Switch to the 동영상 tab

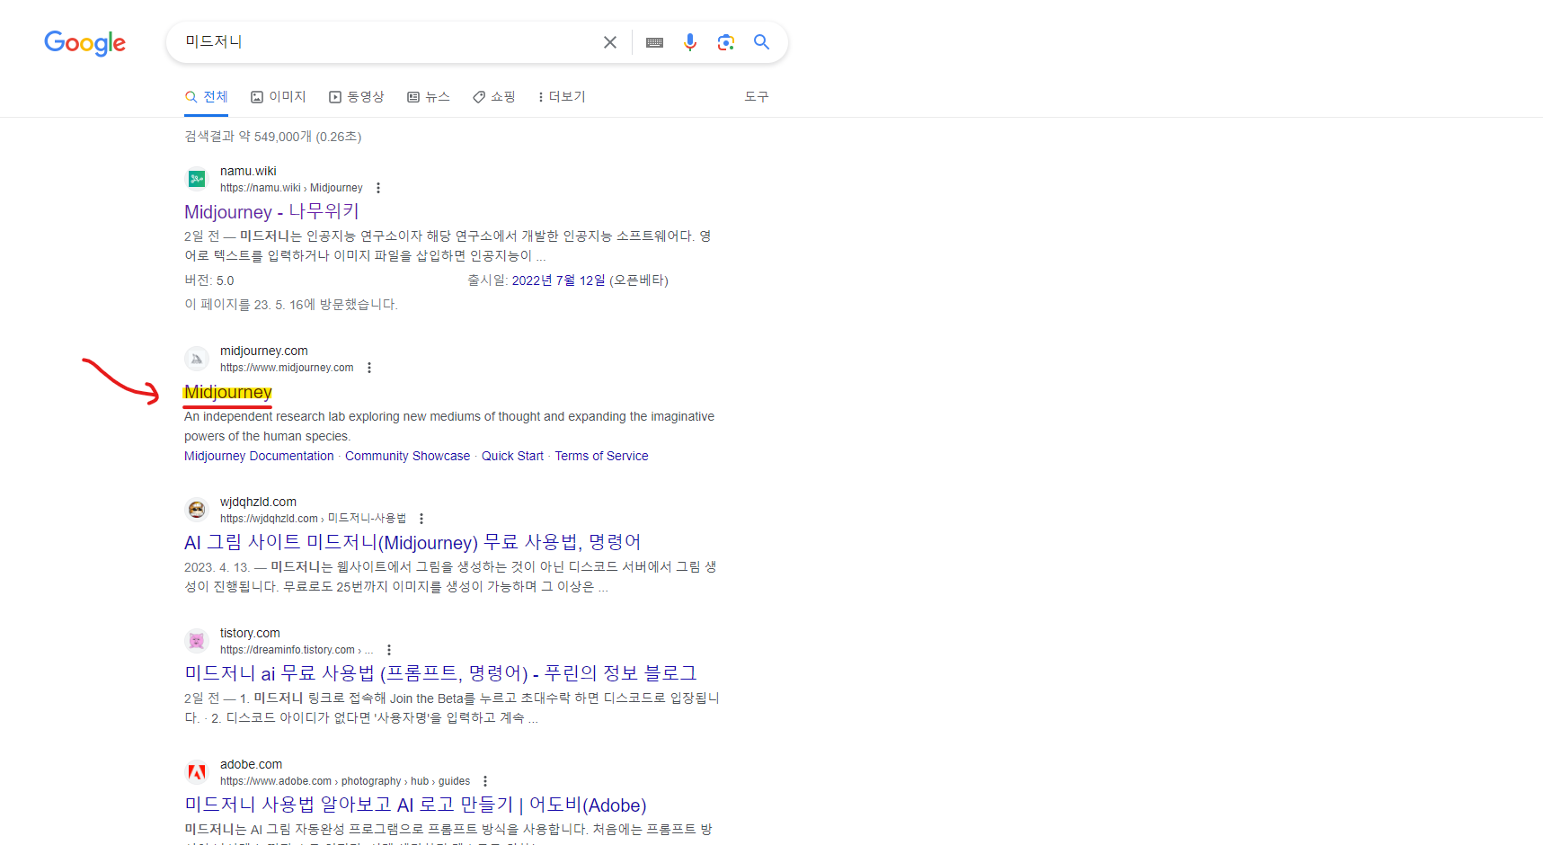[x=357, y=97]
